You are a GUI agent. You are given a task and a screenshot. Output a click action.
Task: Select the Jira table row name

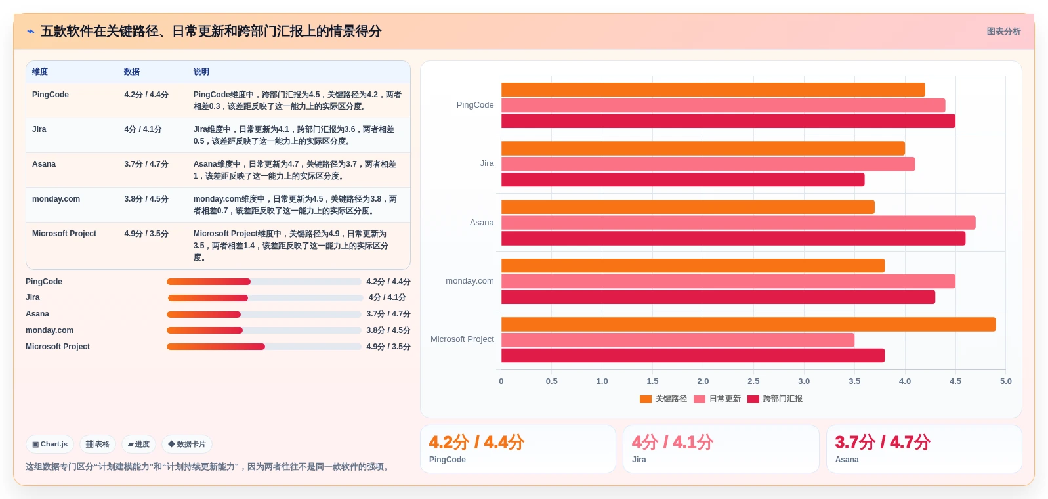coord(39,129)
